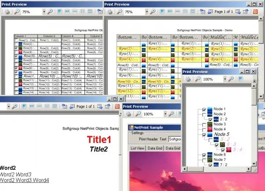
Task: Go to first page in yellow-row grid preview
Action: click(202, 11)
